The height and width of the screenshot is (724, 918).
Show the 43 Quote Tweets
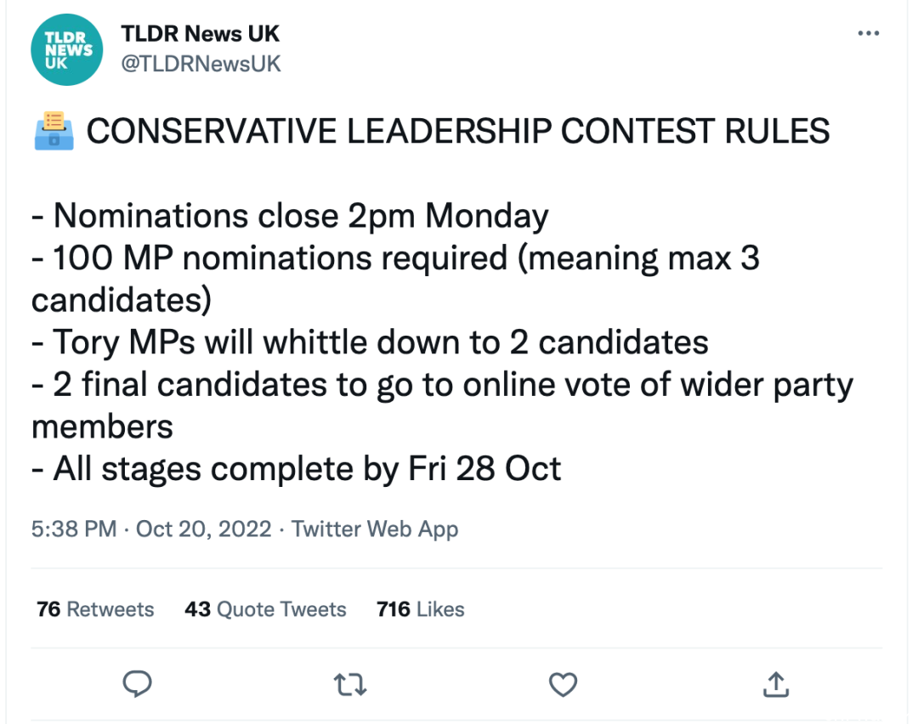click(x=266, y=609)
